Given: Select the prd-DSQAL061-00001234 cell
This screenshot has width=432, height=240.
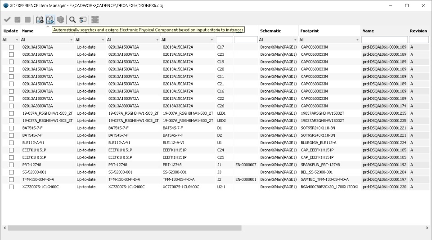Looking at the screenshot, I should click(384, 142).
